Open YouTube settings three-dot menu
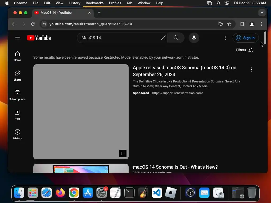Image resolution: width=271 pixels, height=203 pixels. 225,38
